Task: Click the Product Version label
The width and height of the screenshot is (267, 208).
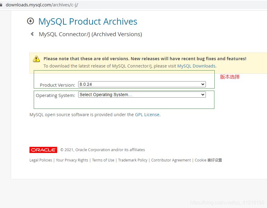Action: click(57, 85)
